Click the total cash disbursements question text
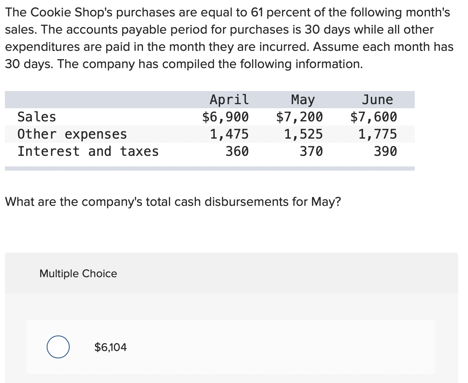468x383 pixels. click(x=173, y=202)
